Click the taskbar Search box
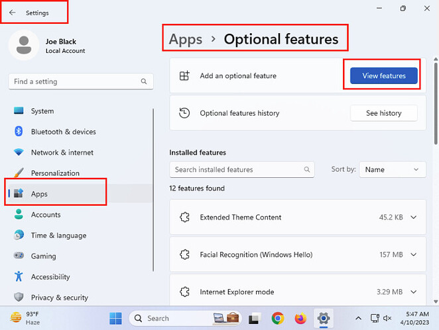The height and width of the screenshot is (330, 439). [185, 318]
